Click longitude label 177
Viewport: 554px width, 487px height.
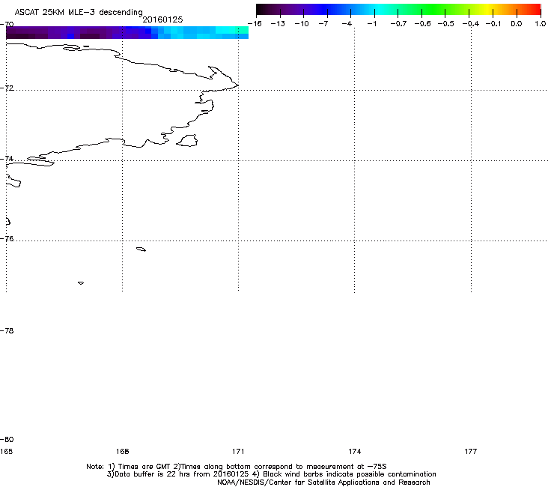471,451
